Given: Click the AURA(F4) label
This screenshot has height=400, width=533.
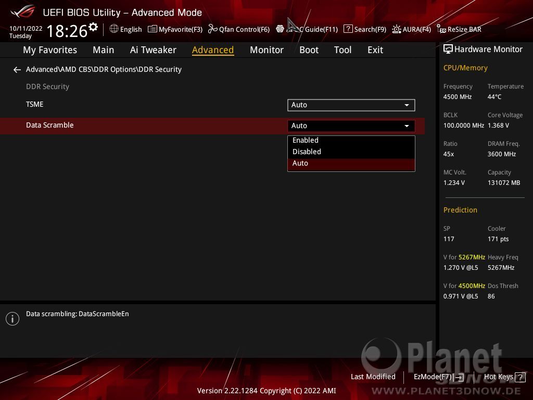Looking at the screenshot, I should pyautogui.click(x=417, y=30).
